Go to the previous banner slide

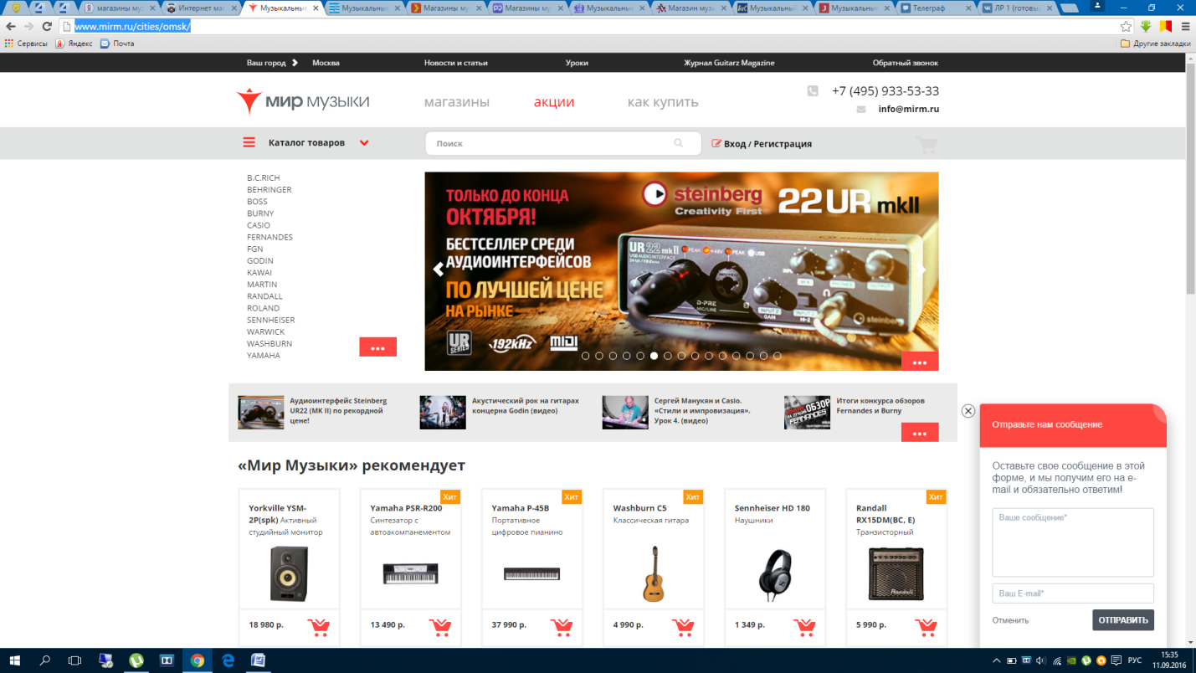(438, 270)
